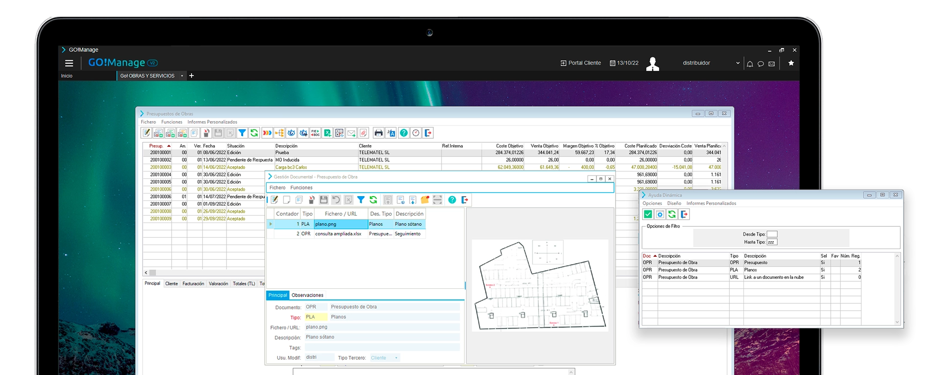Click the send email envelope toolbar icon
This screenshot has width=941, height=375.
click(351, 133)
